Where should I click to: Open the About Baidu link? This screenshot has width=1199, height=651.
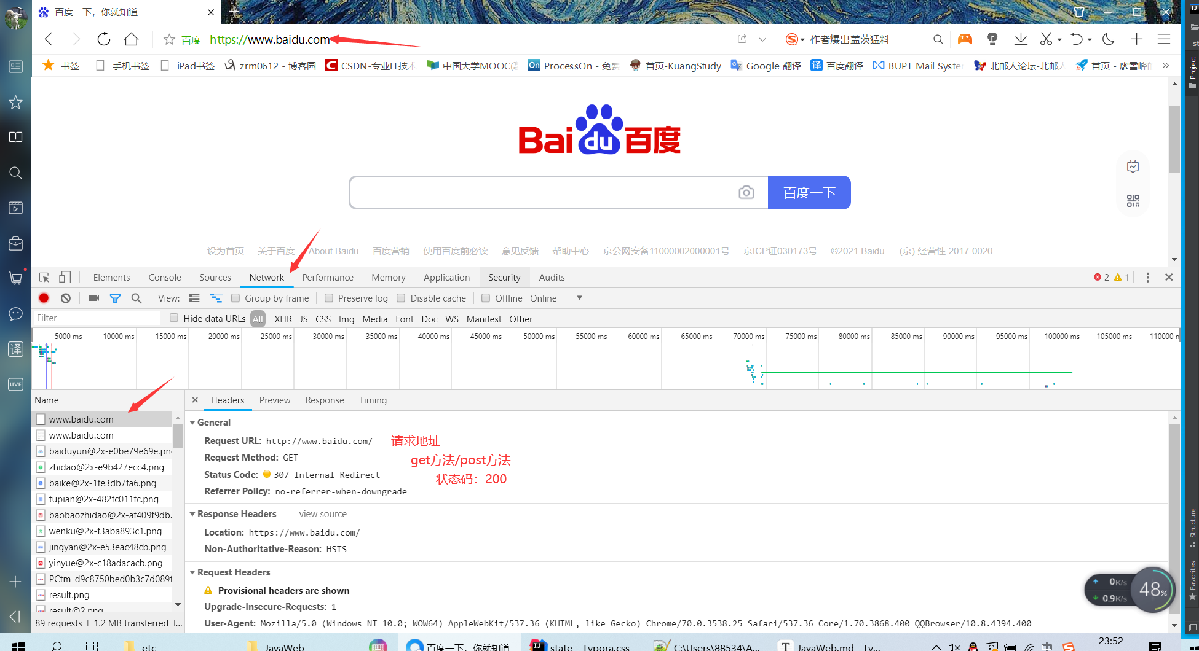(334, 251)
